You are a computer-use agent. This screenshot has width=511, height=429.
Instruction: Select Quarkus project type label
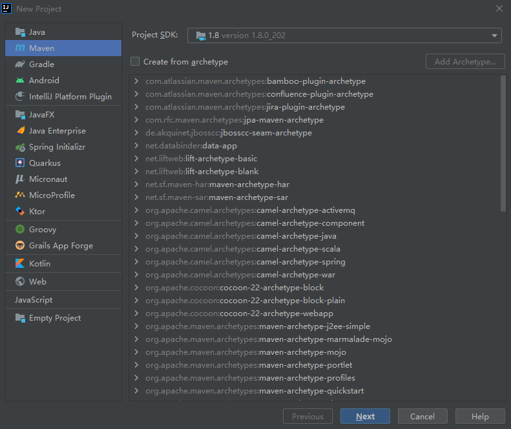click(45, 163)
